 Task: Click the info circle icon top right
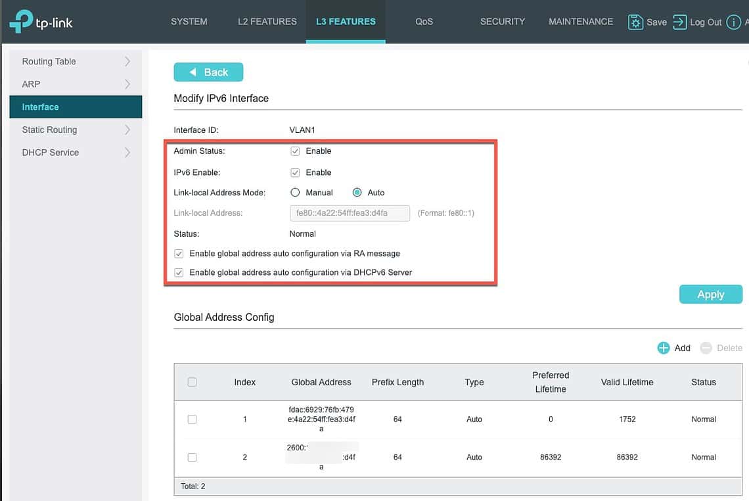tap(733, 22)
